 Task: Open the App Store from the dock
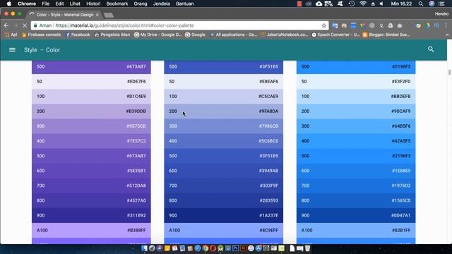(x=258, y=248)
